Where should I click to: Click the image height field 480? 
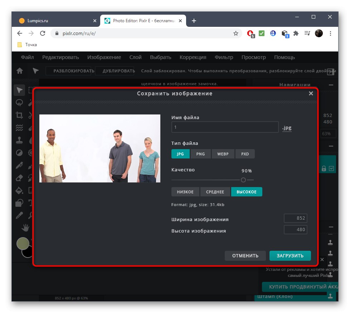296,230
